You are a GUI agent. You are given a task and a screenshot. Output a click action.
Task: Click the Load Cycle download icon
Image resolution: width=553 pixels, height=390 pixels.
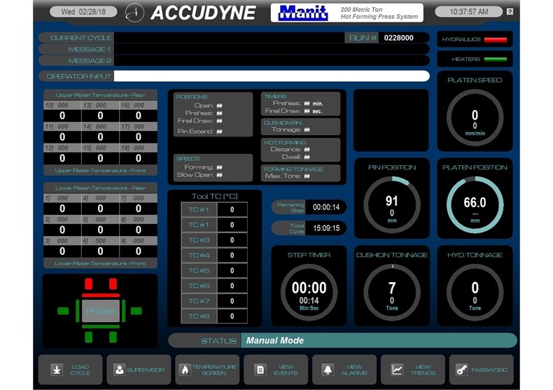pos(56,370)
